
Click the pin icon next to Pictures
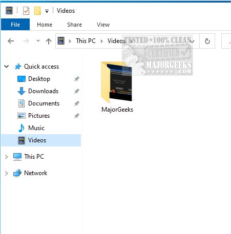(x=77, y=116)
